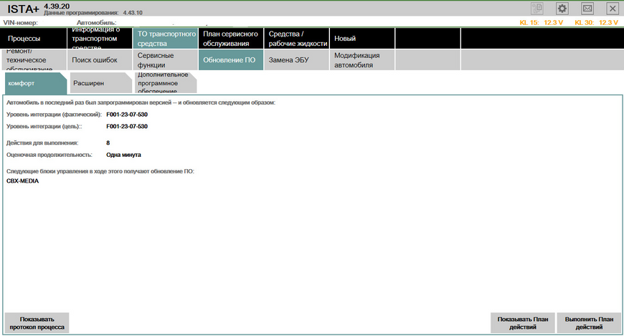Click the VIN-номер label
This screenshot has height=336, width=624.
pos(20,23)
